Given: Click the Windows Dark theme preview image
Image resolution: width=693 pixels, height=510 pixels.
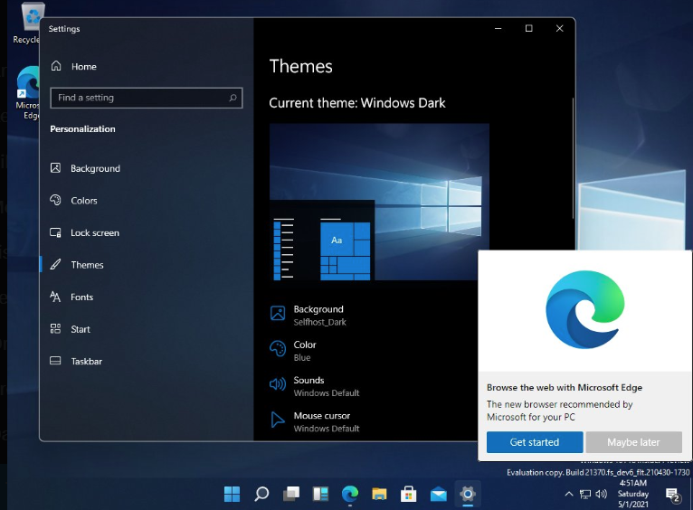Looking at the screenshot, I should tap(379, 203).
